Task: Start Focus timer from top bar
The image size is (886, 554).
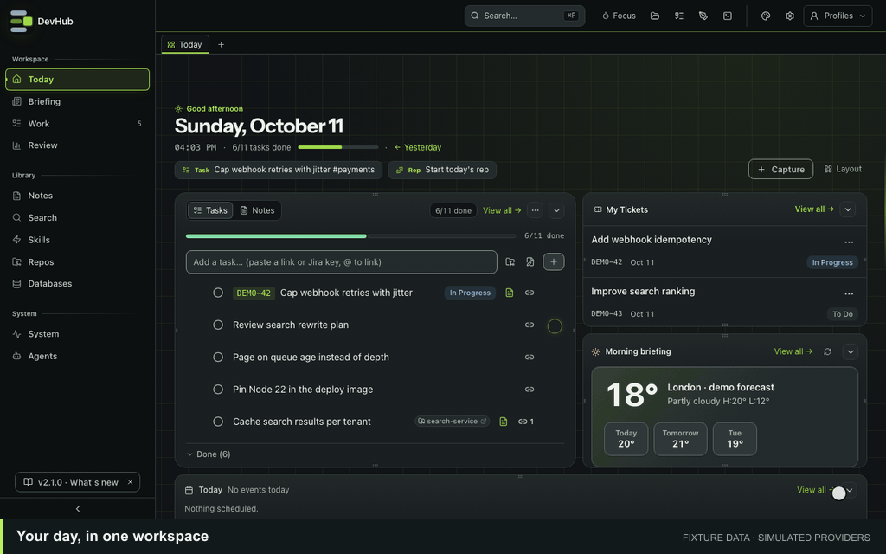Action: tap(619, 16)
